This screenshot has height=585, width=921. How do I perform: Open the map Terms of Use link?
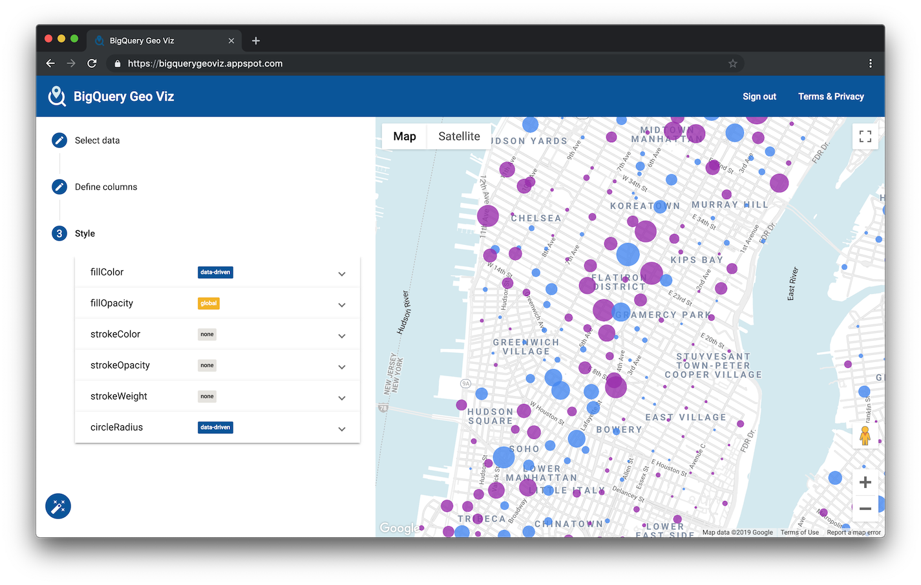(799, 533)
